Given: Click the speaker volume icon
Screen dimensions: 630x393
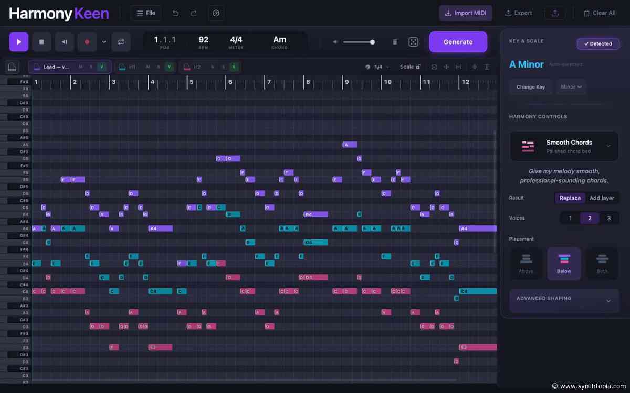Looking at the screenshot, I should [336, 42].
